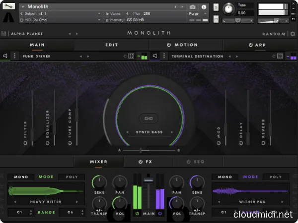The image size is (298, 223).
Task: Switch to the MAIN tab
Action: pyautogui.click(x=37, y=45)
